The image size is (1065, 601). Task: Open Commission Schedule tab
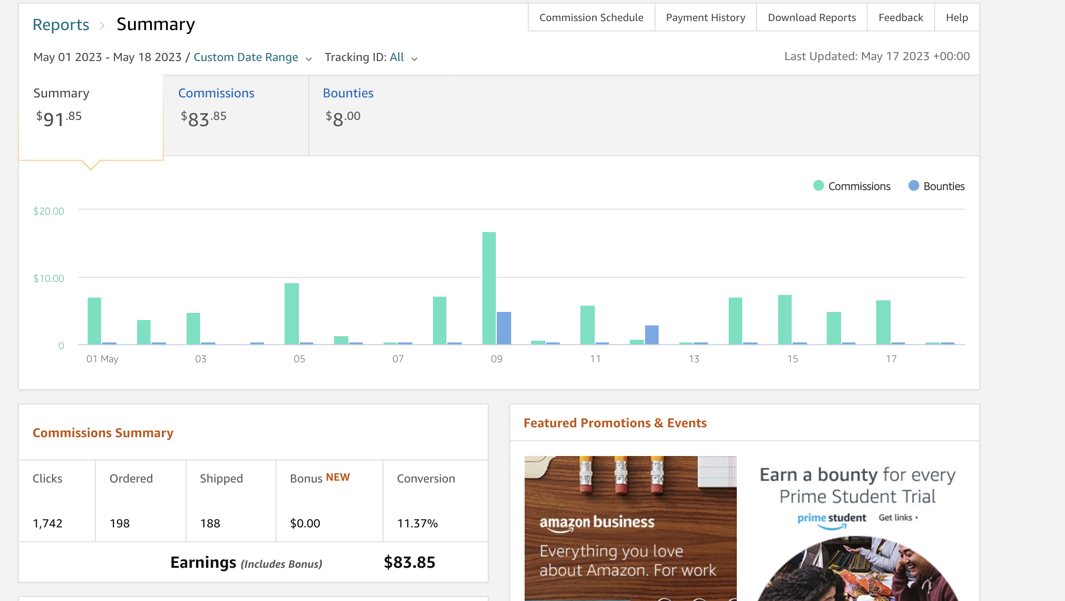pyautogui.click(x=591, y=18)
